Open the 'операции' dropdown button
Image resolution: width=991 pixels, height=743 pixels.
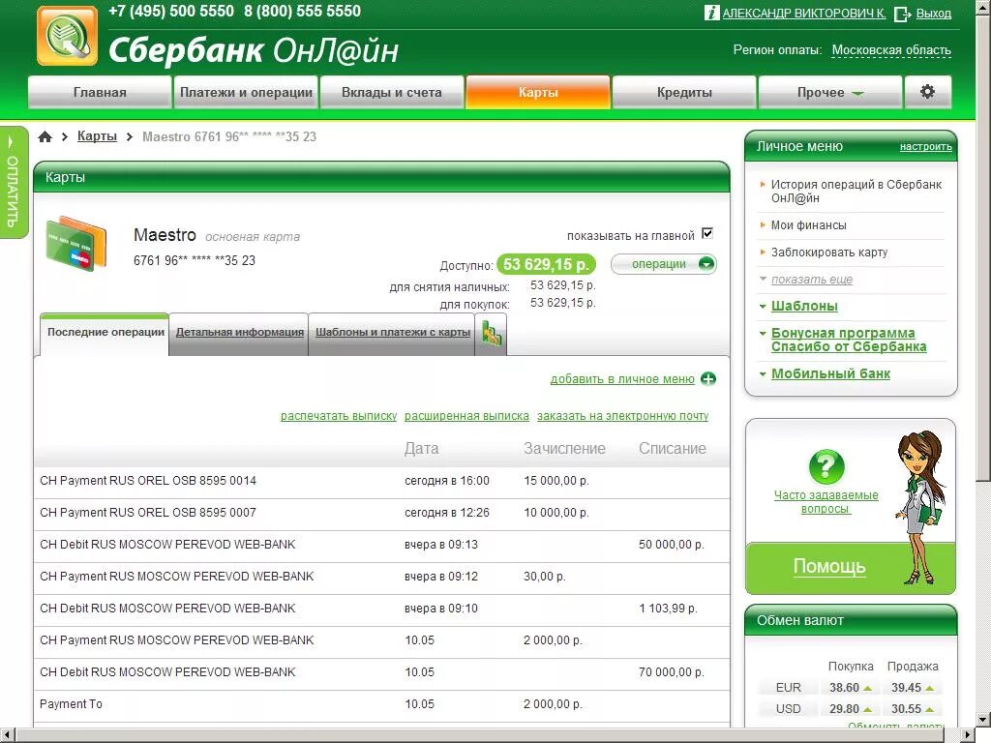(664, 264)
